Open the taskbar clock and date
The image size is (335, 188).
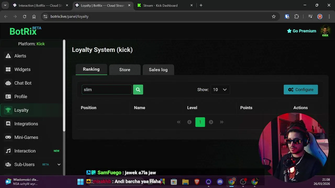point(322,182)
